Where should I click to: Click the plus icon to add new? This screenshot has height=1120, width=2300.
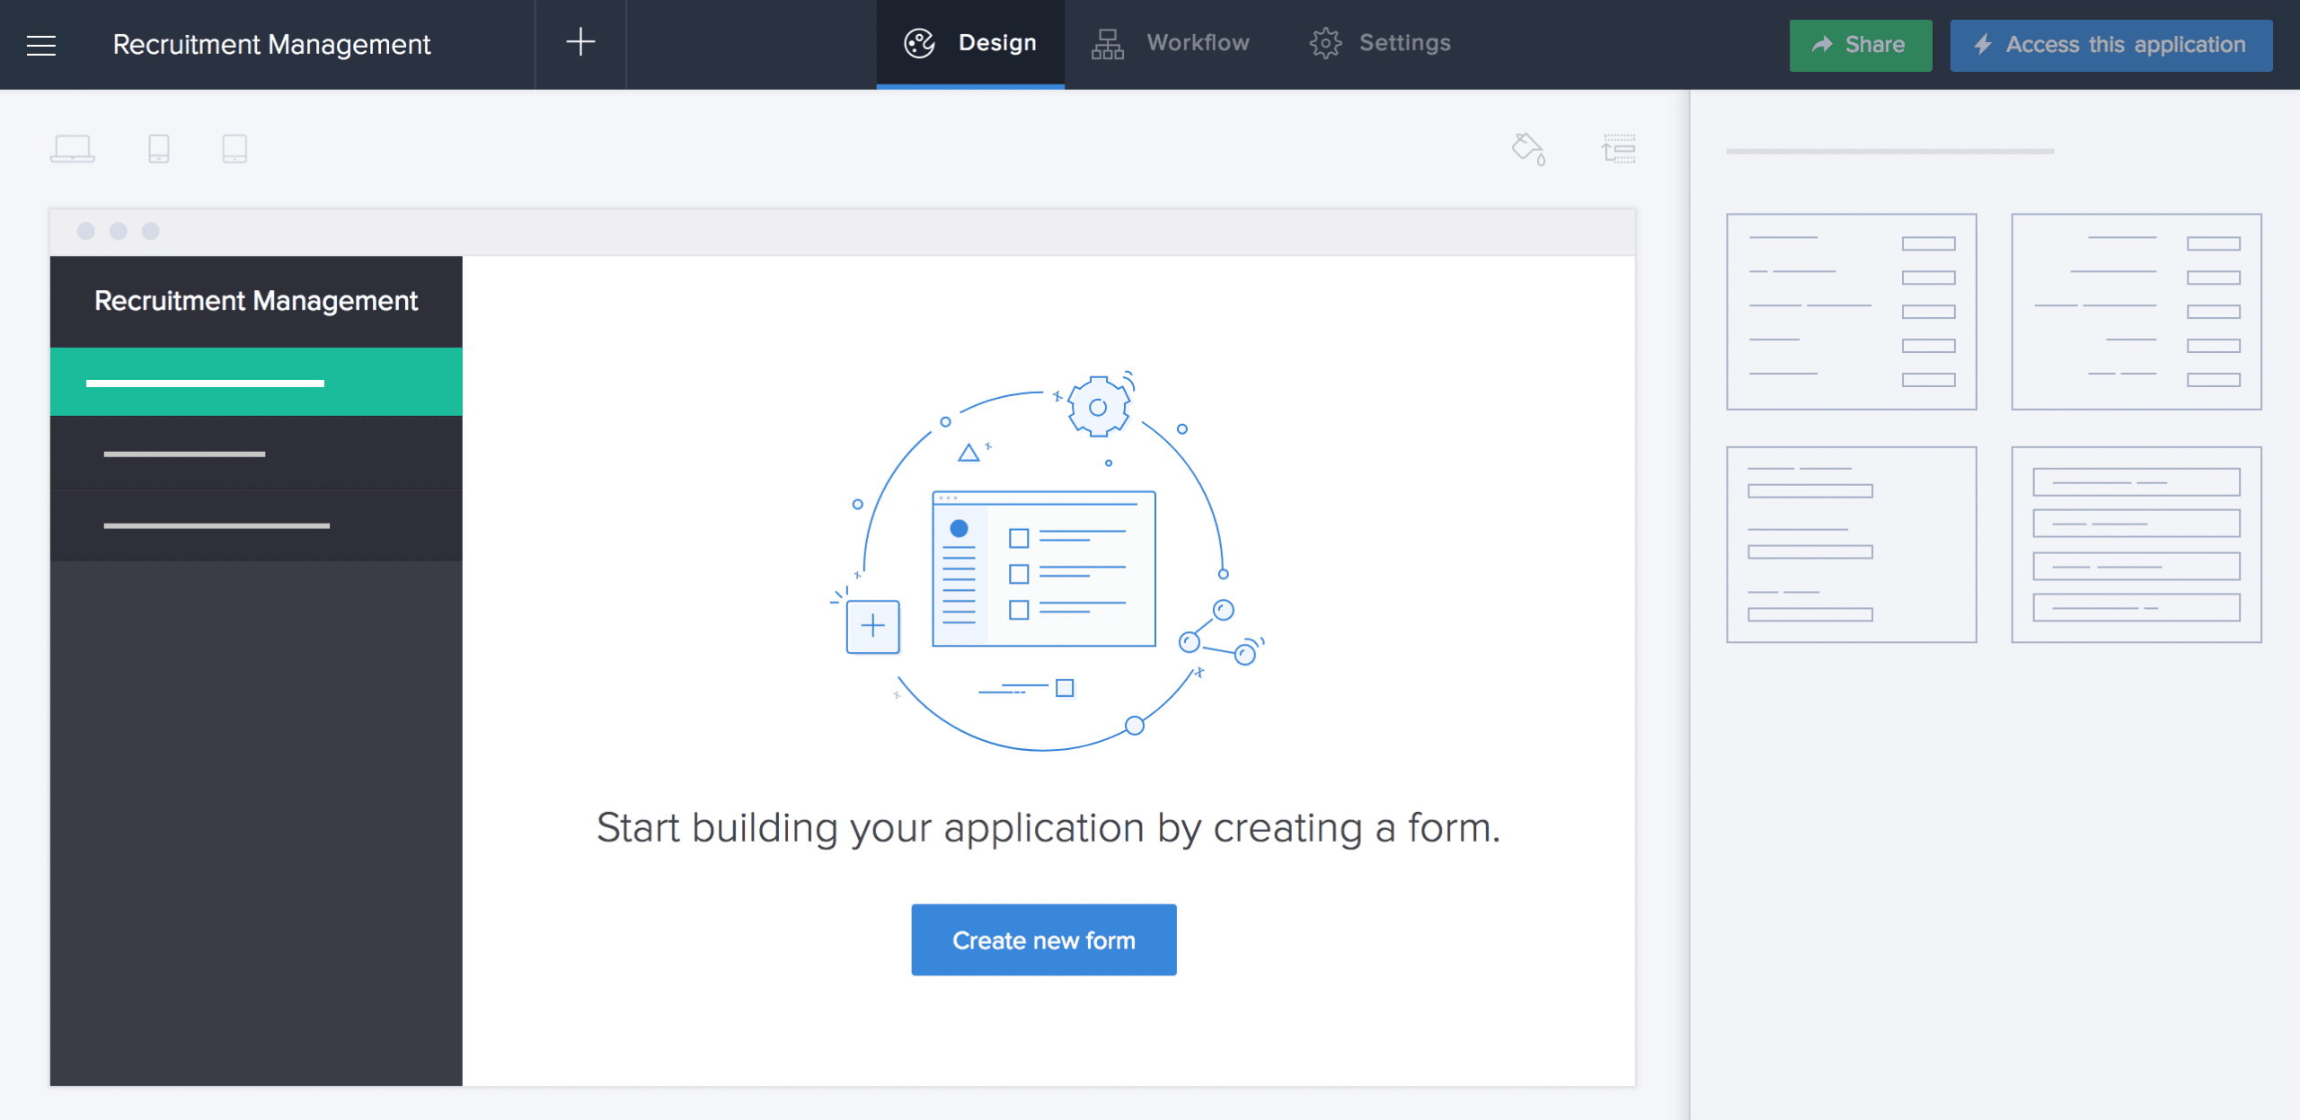580,42
